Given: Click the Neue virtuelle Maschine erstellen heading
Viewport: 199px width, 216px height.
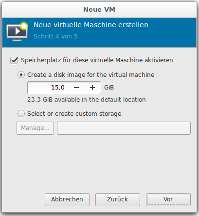Looking at the screenshot, I should [91, 25].
